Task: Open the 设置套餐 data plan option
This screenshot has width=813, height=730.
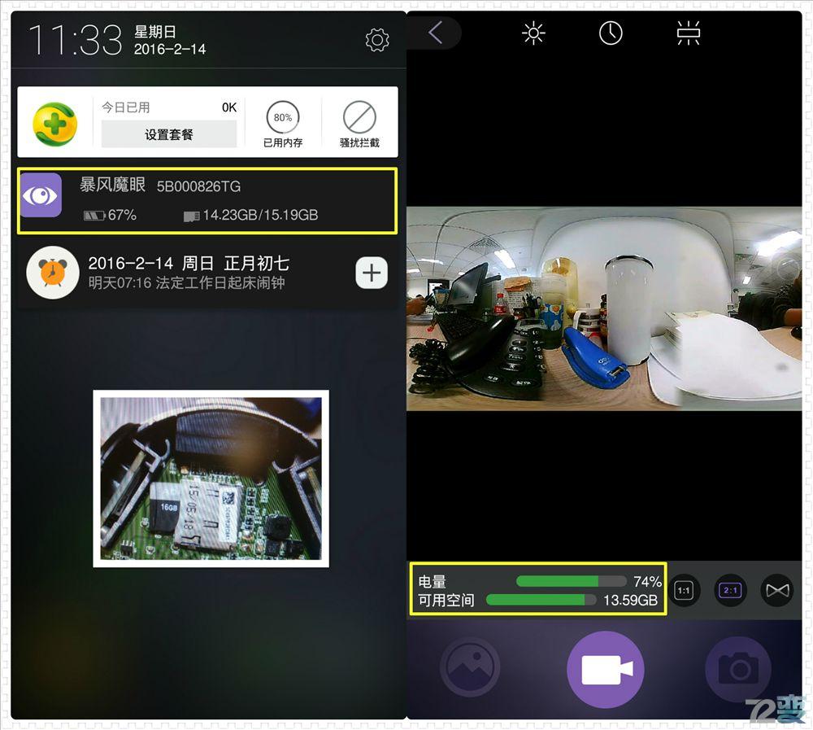Action: click(168, 134)
